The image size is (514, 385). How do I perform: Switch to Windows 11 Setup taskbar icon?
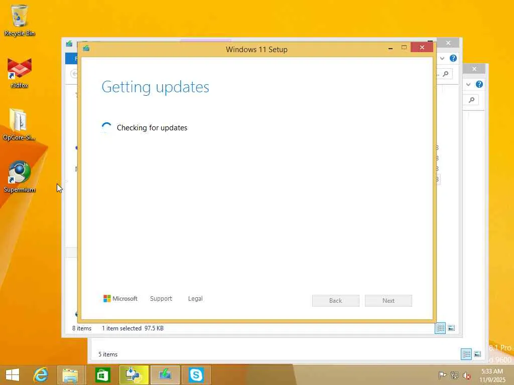pyautogui.click(x=165, y=375)
